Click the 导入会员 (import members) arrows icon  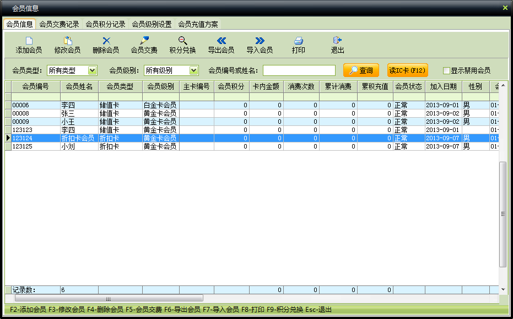[260, 41]
